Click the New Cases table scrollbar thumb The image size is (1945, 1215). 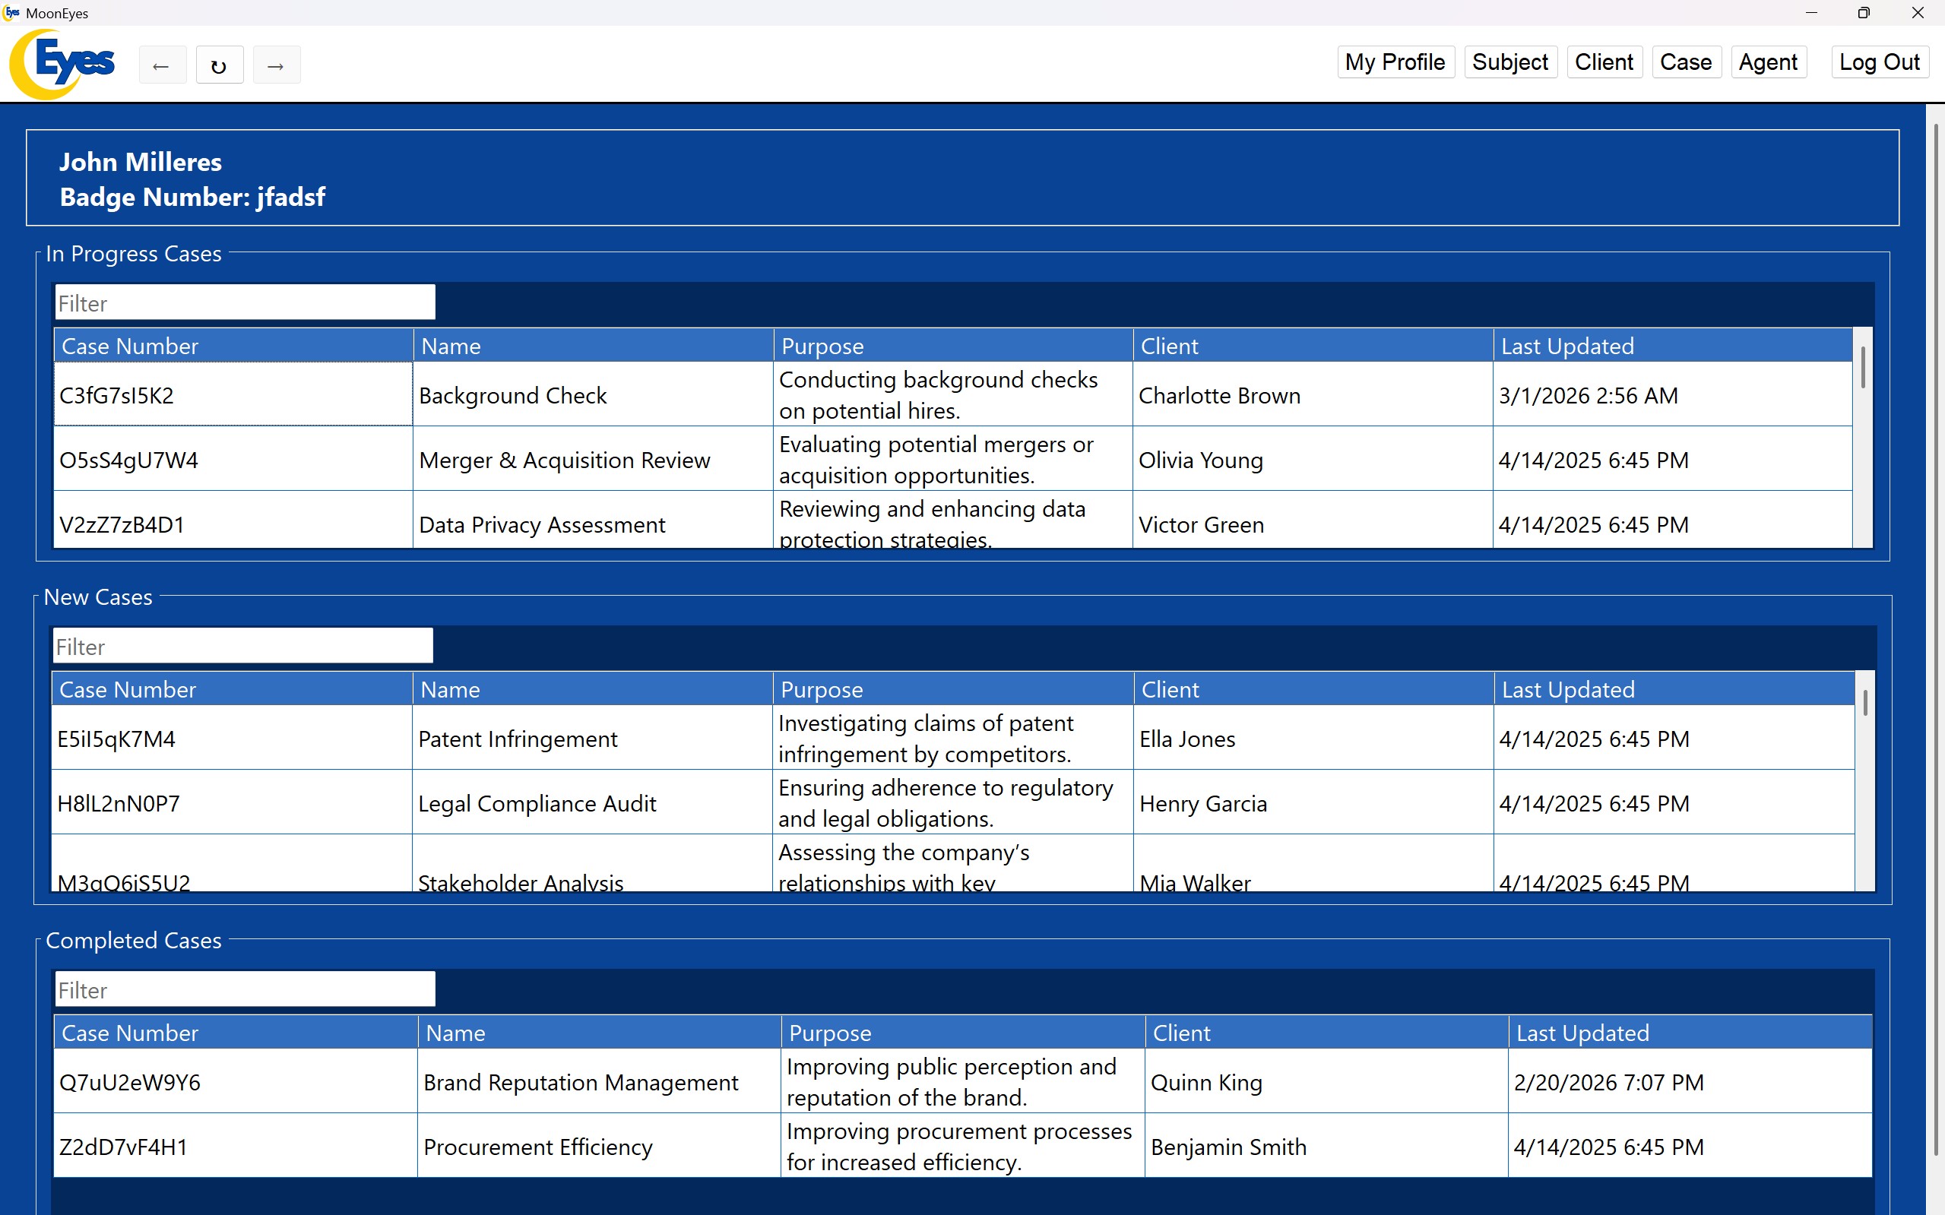(x=1864, y=702)
